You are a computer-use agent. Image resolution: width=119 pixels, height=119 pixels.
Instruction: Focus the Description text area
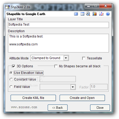58,43
